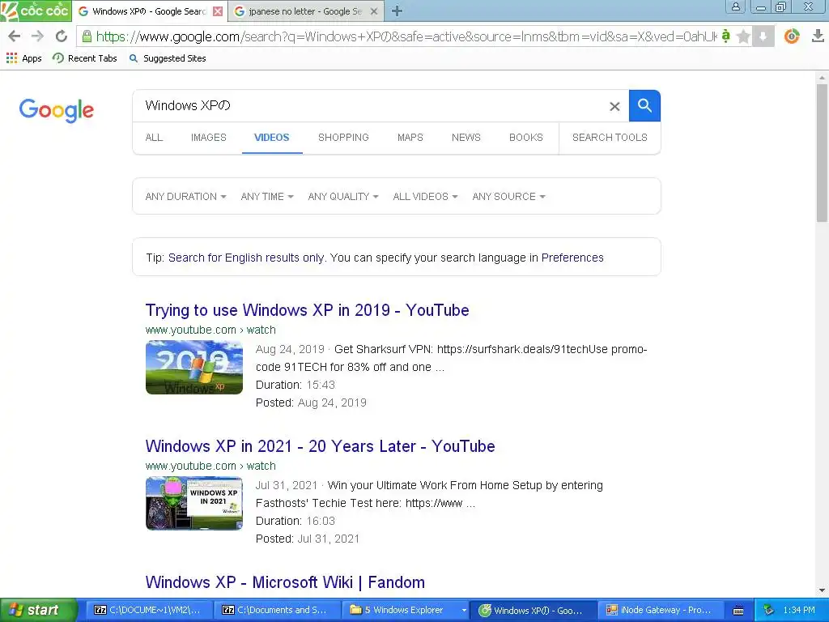Open the Preferences link

[572, 258]
